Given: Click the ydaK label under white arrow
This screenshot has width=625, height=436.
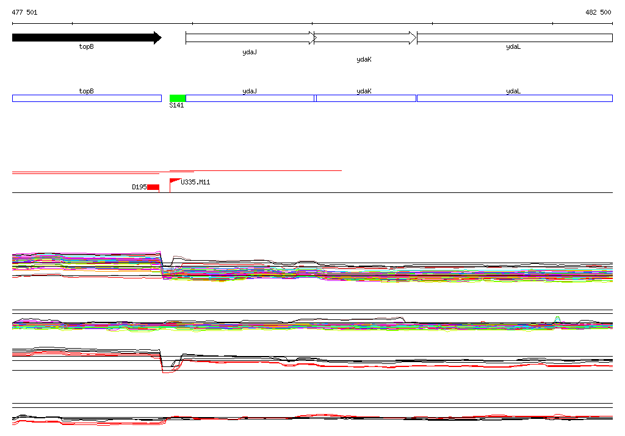Looking at the screenshot, I should [x=364, y=59].
